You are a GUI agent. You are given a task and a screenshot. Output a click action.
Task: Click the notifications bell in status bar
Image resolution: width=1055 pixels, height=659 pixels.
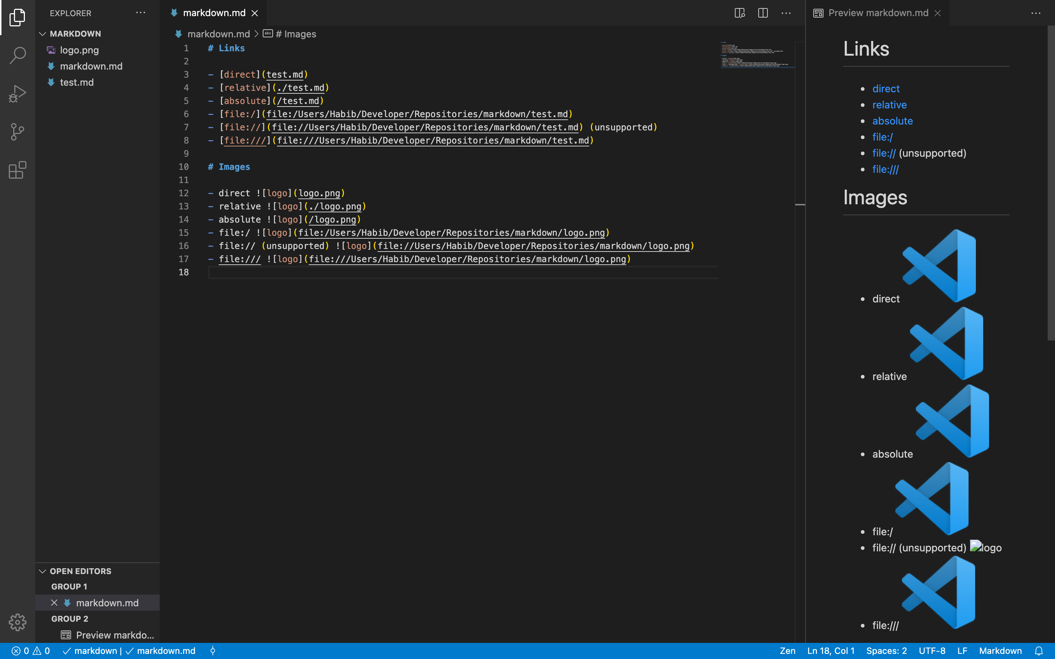(x=1039, y=651)
